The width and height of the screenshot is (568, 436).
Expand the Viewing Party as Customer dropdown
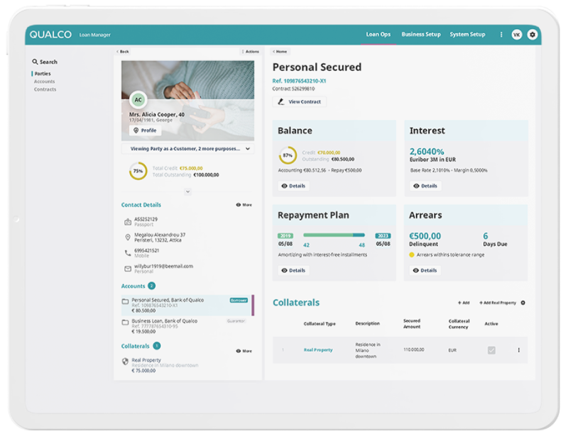(x=248, y=150)
